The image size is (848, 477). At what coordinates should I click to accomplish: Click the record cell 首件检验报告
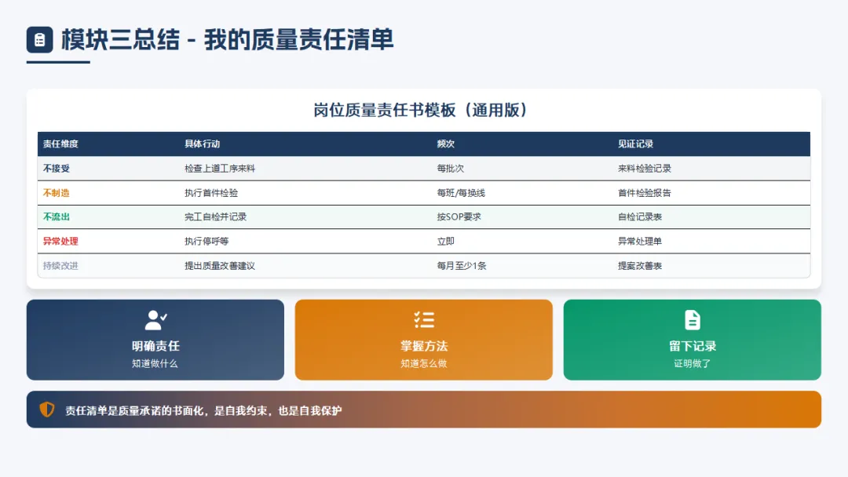click(644, 193)
